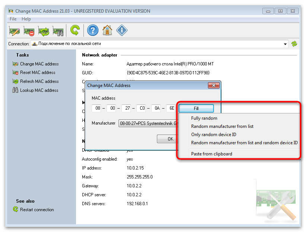Open the Help menu

pyautogui.click(x=26, y=19)
